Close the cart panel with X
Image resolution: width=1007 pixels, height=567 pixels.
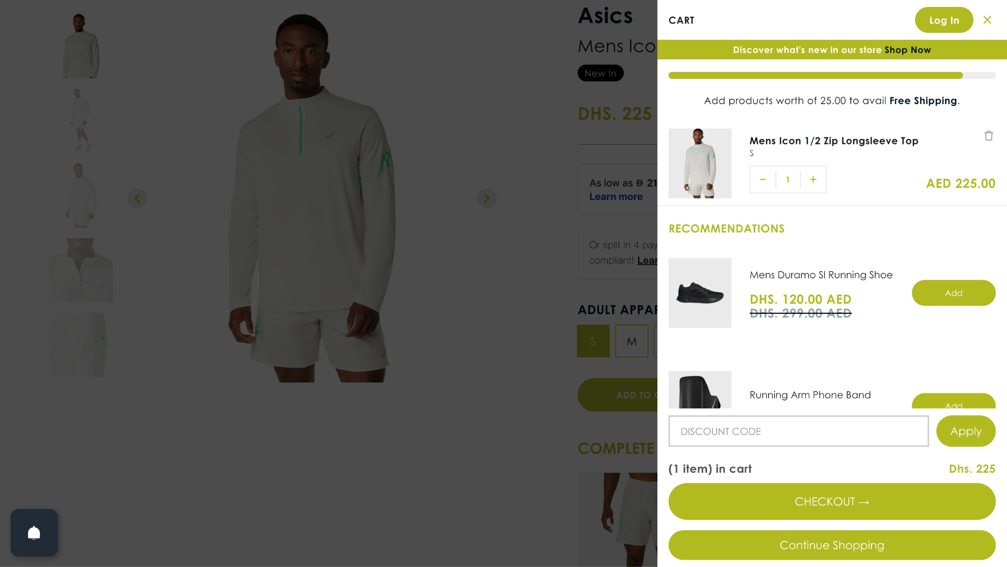(987, 20)
